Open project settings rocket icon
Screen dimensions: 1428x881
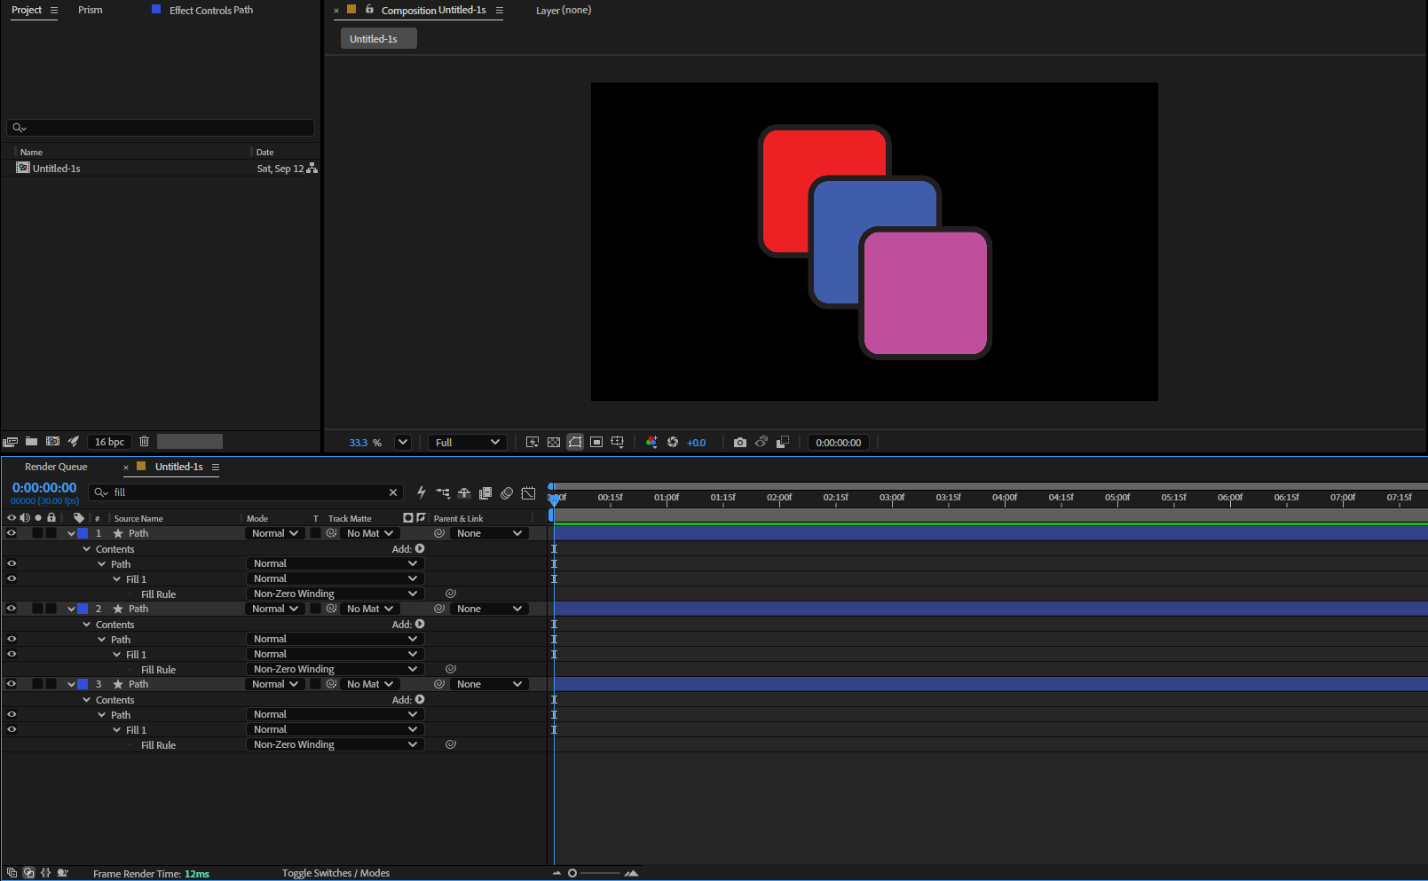click(74, 442)
